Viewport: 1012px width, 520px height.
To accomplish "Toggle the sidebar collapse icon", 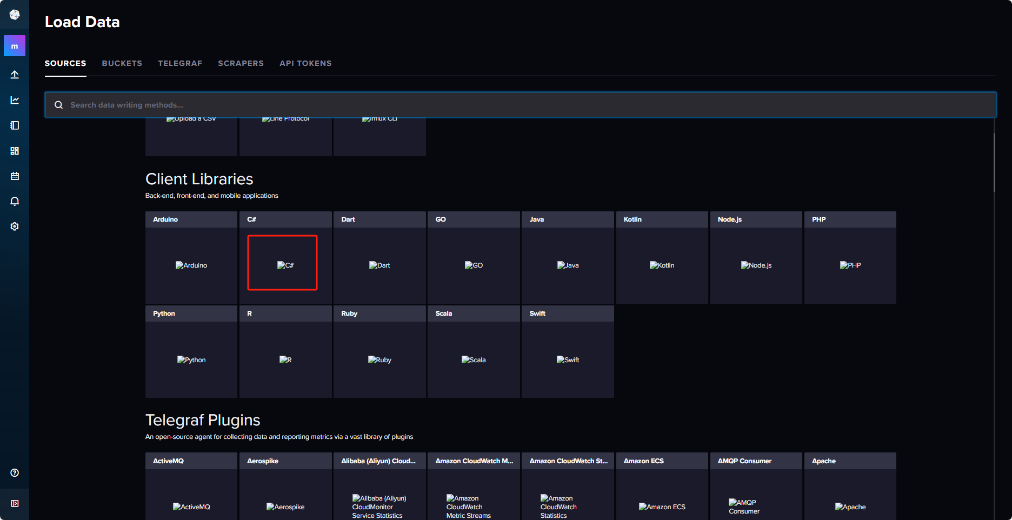I will click(15, 503).
